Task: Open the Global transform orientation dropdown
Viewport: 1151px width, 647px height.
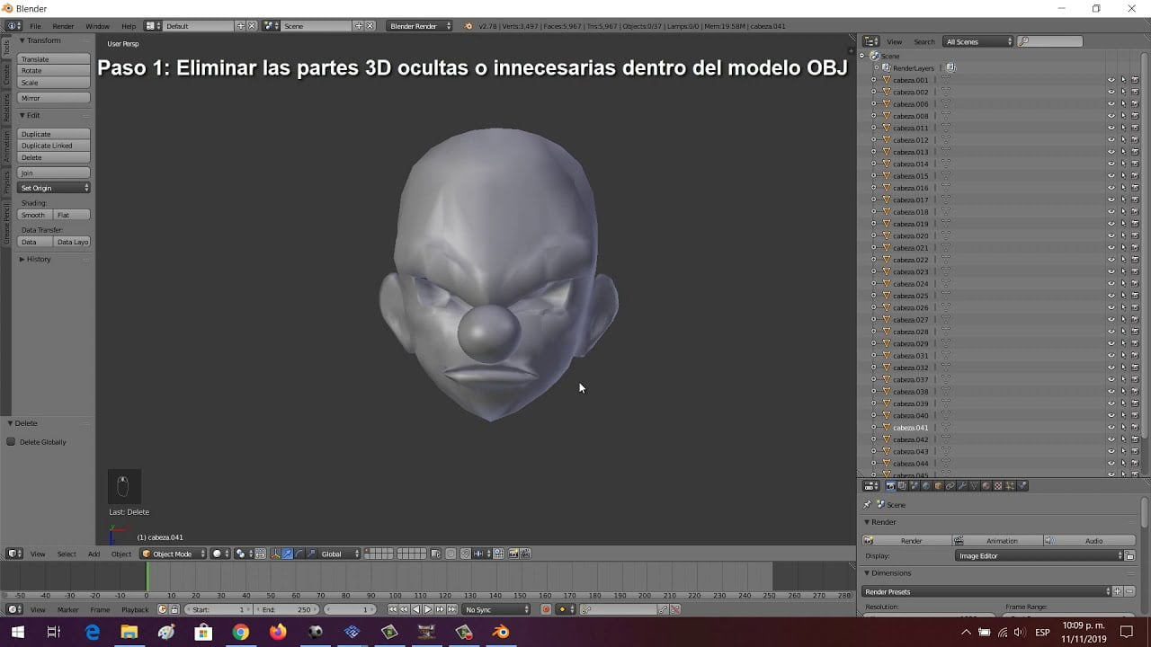Action: (x=340, y=554)
